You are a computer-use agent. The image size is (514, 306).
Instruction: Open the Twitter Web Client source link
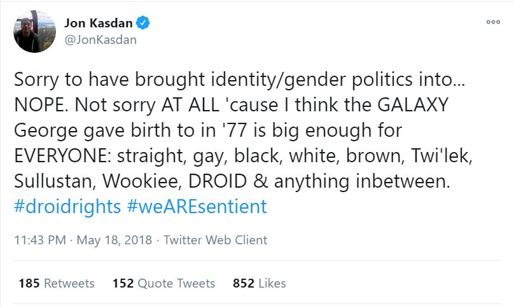click(216, 240)
